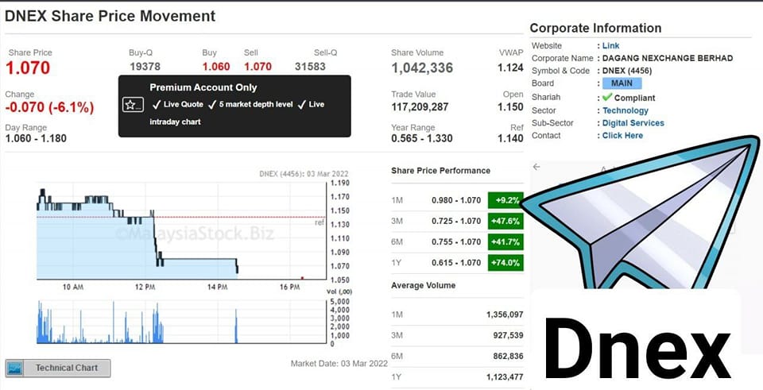
Task: Click the +74.0% 1Y performance badge
Action: [x=505, y=263]
